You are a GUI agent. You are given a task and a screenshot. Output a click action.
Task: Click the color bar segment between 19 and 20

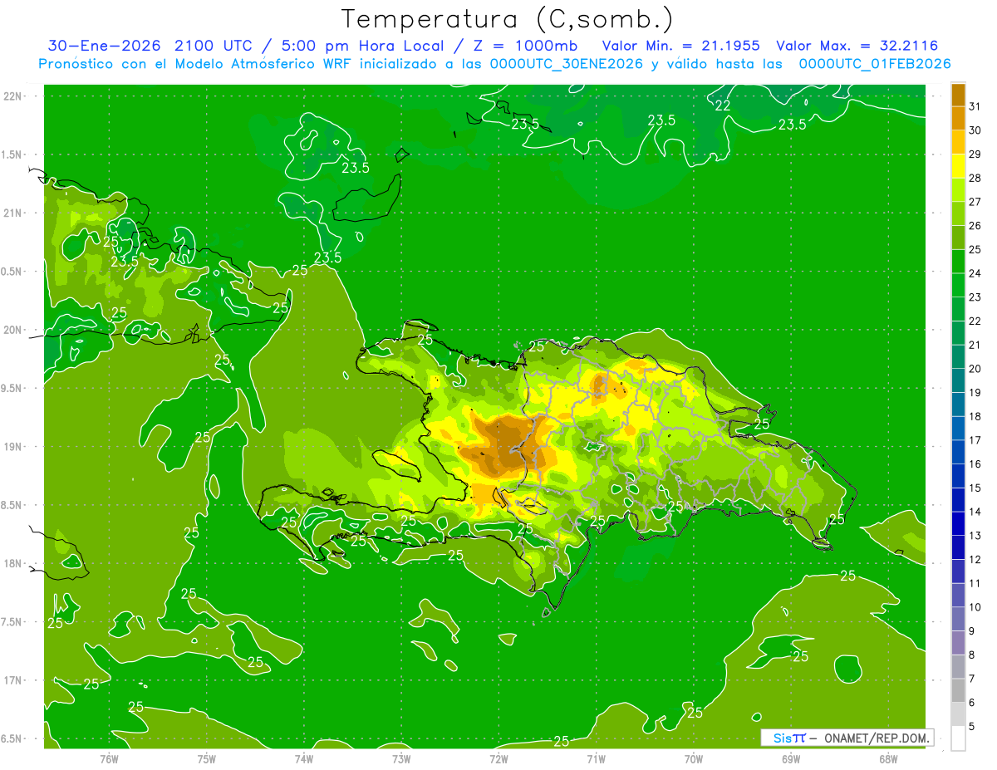(x=958, y=380)
